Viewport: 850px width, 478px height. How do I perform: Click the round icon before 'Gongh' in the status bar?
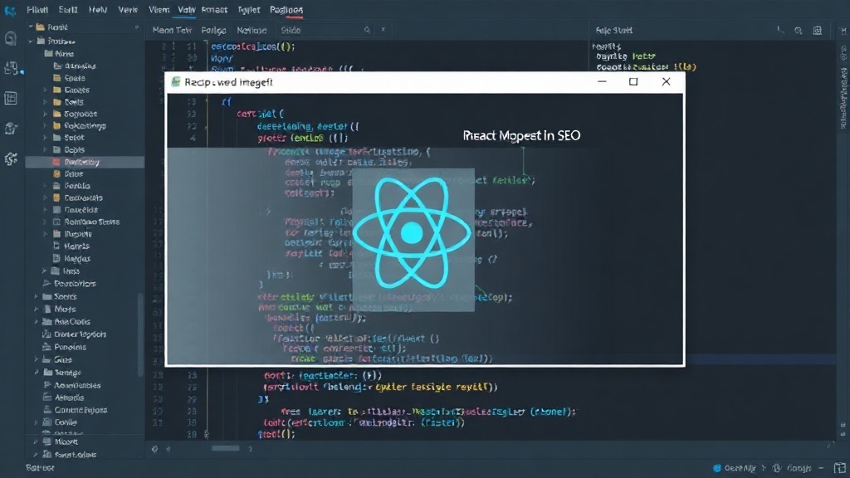[x=777, y=468]
